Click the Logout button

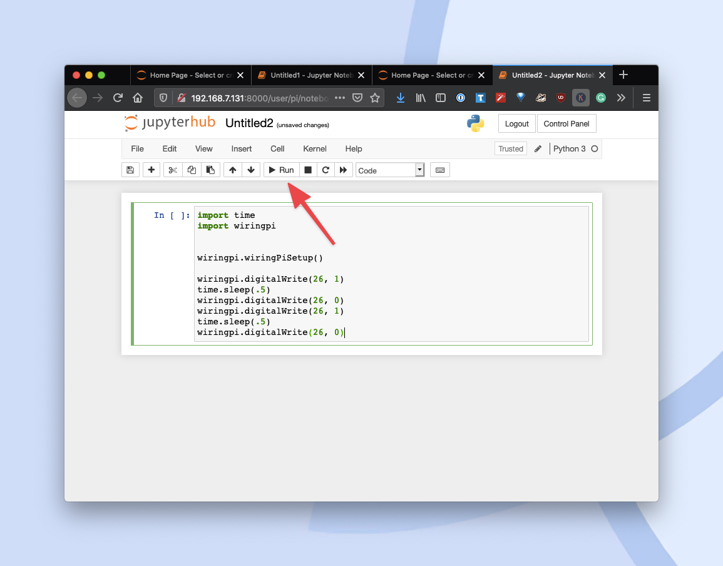point(516,123)
